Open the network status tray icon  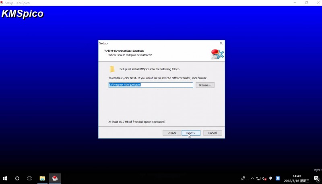(x=258, y=178)
